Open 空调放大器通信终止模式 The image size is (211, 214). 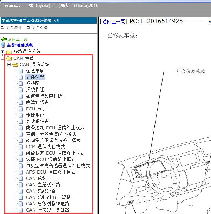pos(51,134)
